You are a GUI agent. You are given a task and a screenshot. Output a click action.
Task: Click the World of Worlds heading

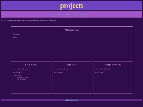click(x=113, y=65)
